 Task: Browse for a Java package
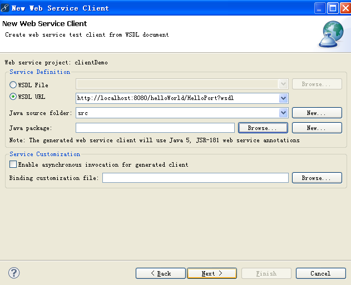pos(263,128)
